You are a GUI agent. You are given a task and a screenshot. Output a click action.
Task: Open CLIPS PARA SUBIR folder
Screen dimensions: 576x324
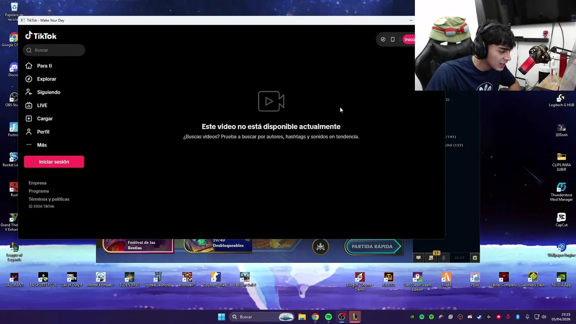point(561,162)
